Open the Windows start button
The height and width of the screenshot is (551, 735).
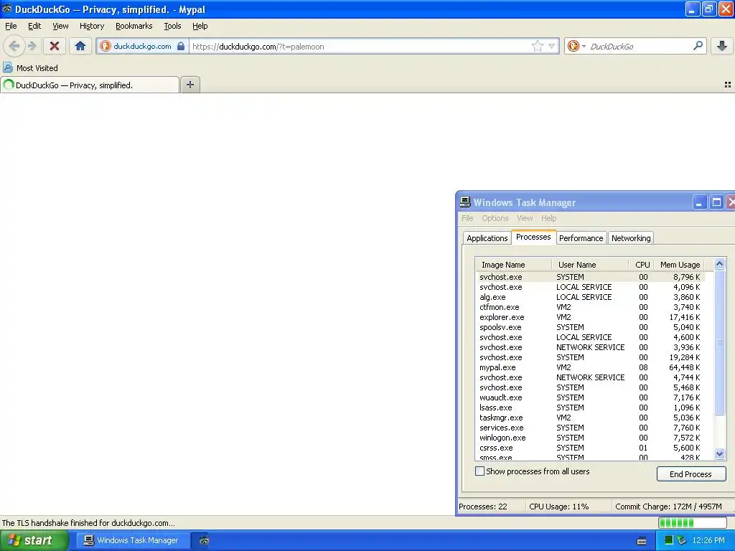tap(34, 540)
